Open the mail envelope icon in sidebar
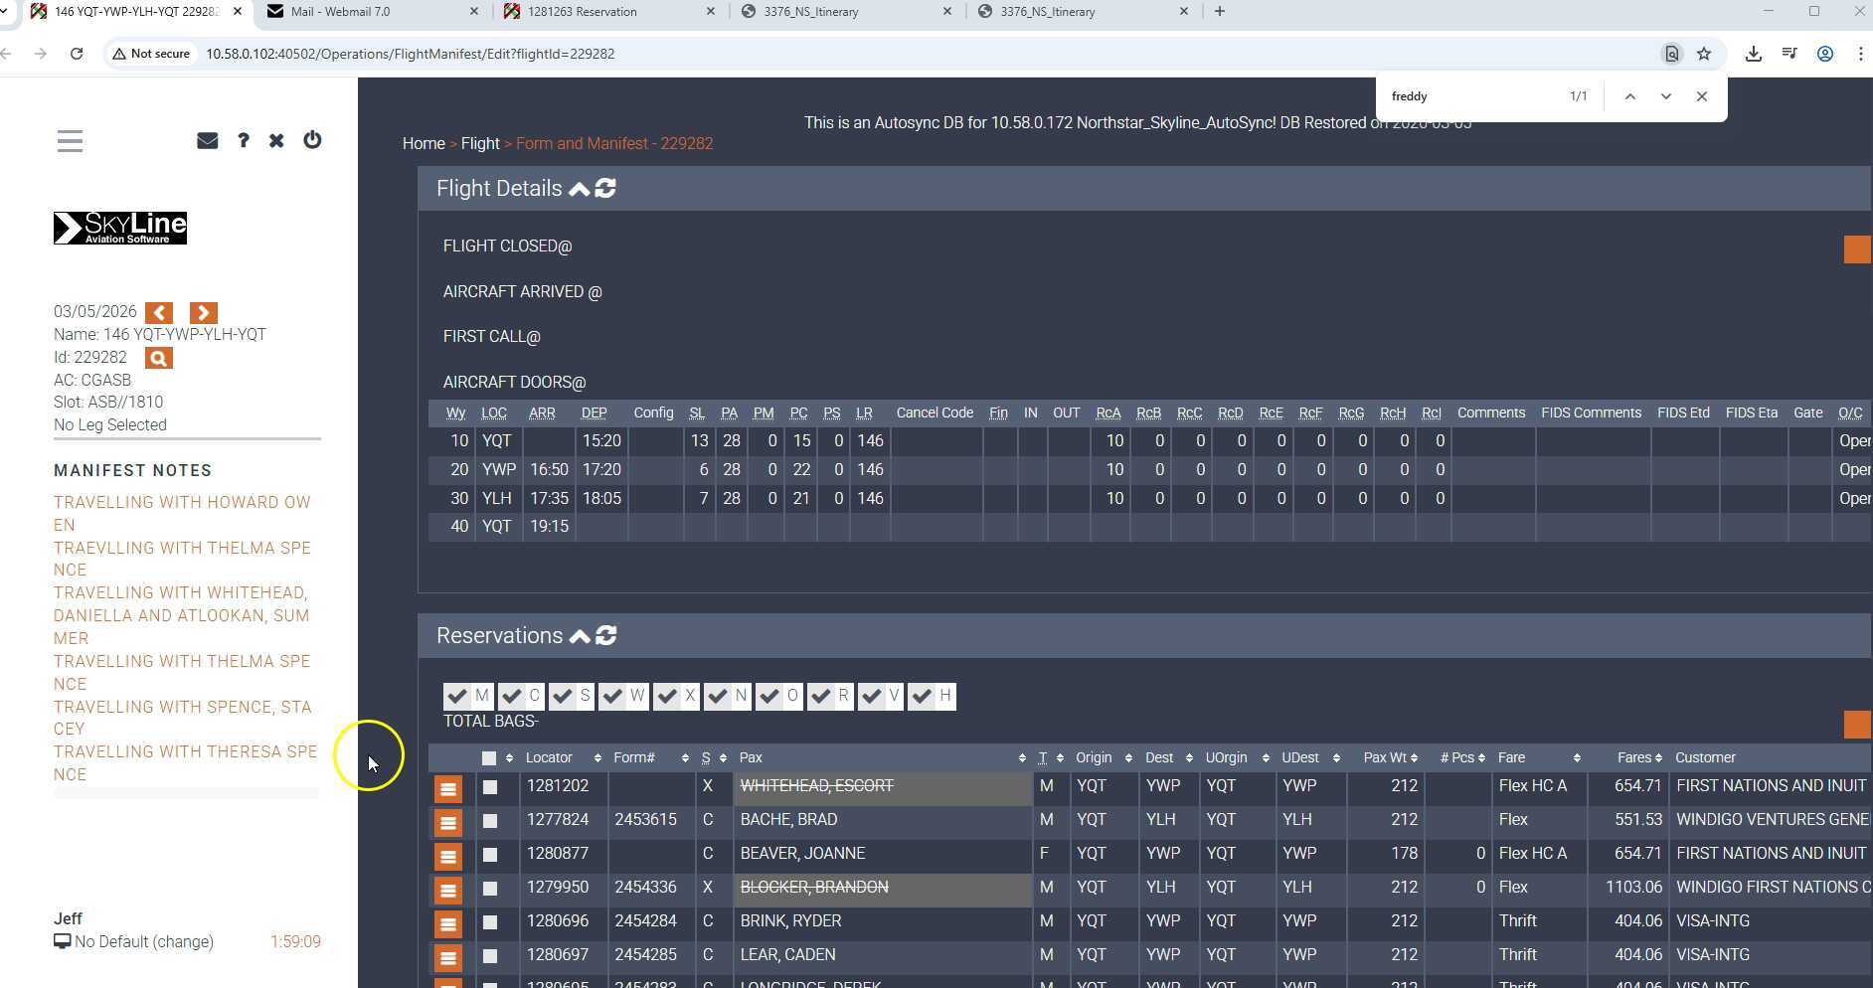The image size is (1873, 988). [x=207, y=141]
